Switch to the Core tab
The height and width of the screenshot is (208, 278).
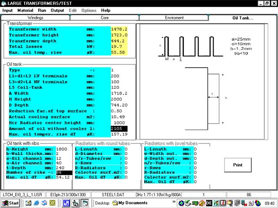pyautogui.click(x=105, y=18)
